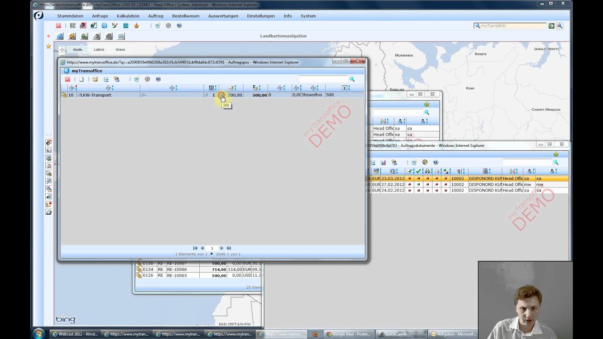Click the red back arrow left of map
603x339 pixels.
tap(48, 36)
